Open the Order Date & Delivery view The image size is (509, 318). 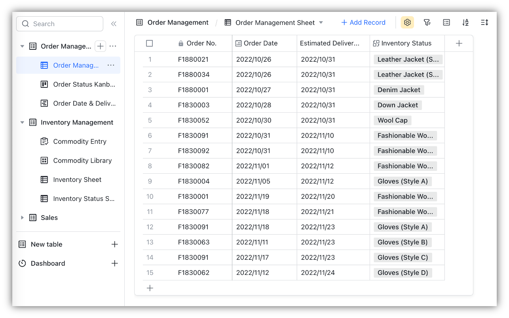(x=68, y=103)
